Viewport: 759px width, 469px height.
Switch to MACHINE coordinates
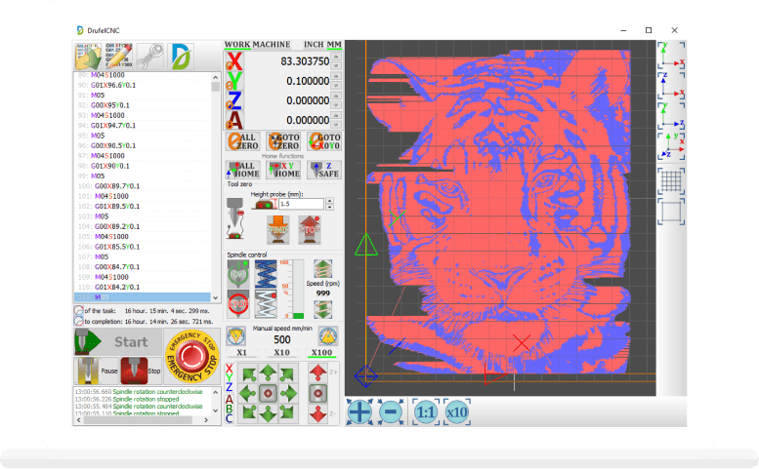click(x=272, y=45)
